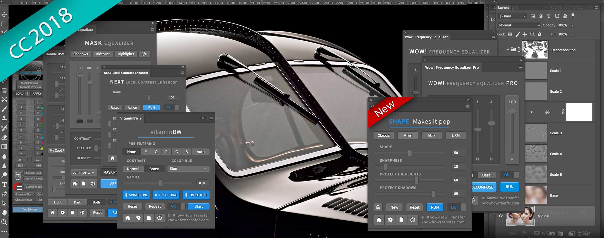The height and width of the screenshot is (238, 604).
Task: Toggle ON switch in VitaminBW panel
Action: [x=177, y=206]
